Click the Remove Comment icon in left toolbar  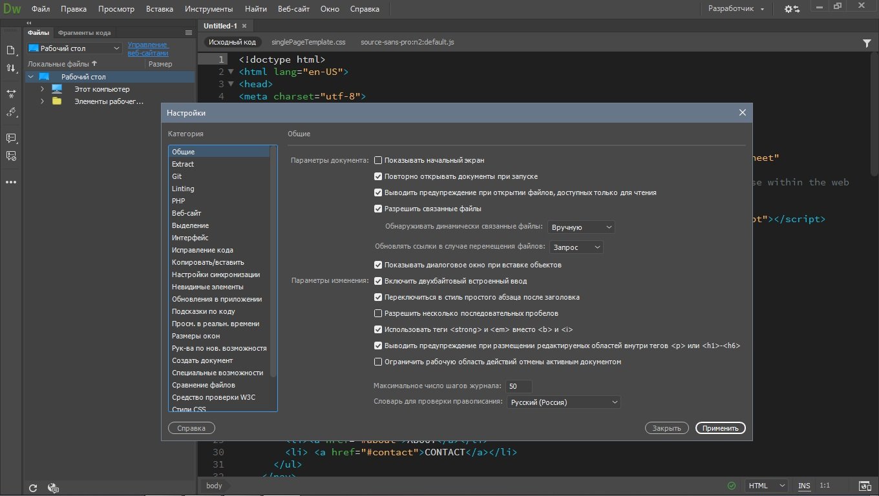coord(11,156)
